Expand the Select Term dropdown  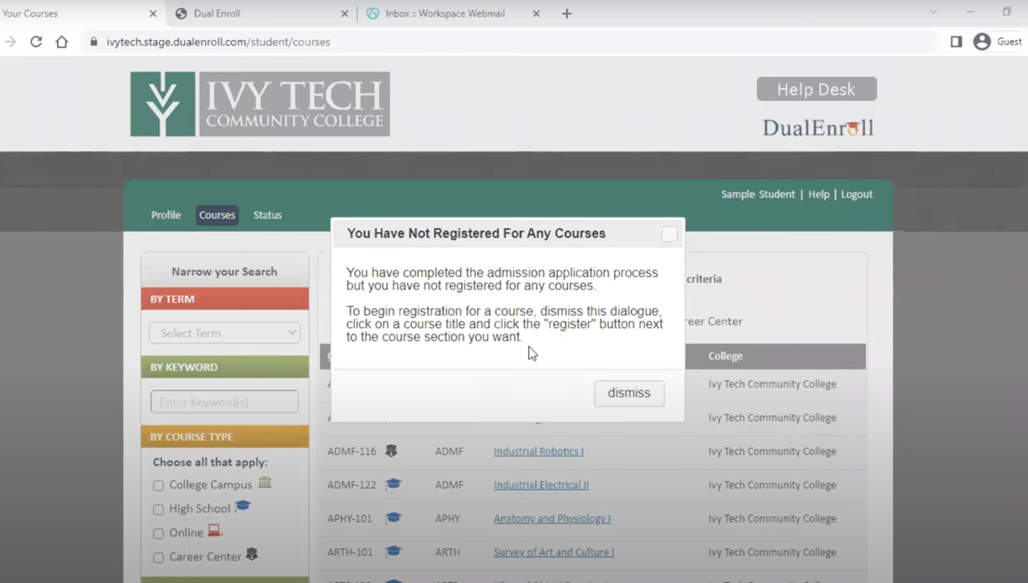(225, 333)
